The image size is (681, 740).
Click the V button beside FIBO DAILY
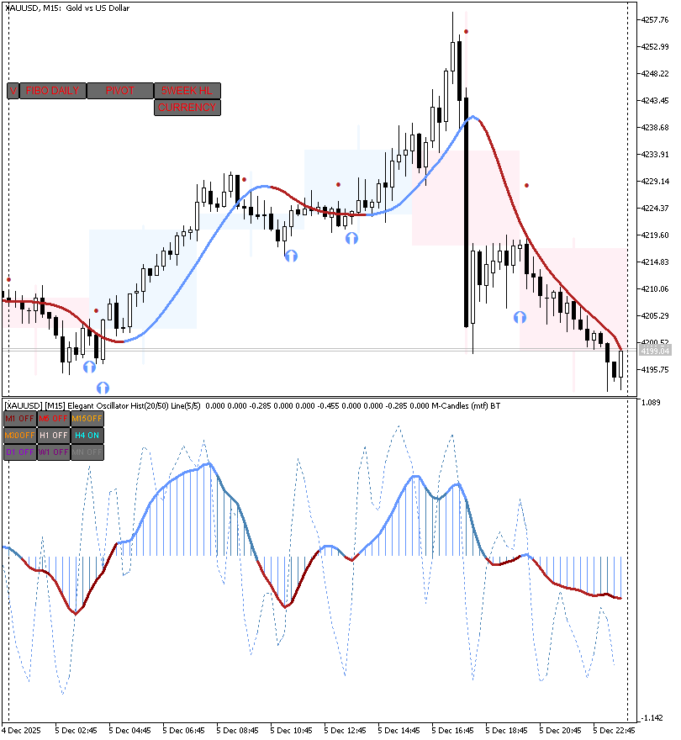(13, 91)
